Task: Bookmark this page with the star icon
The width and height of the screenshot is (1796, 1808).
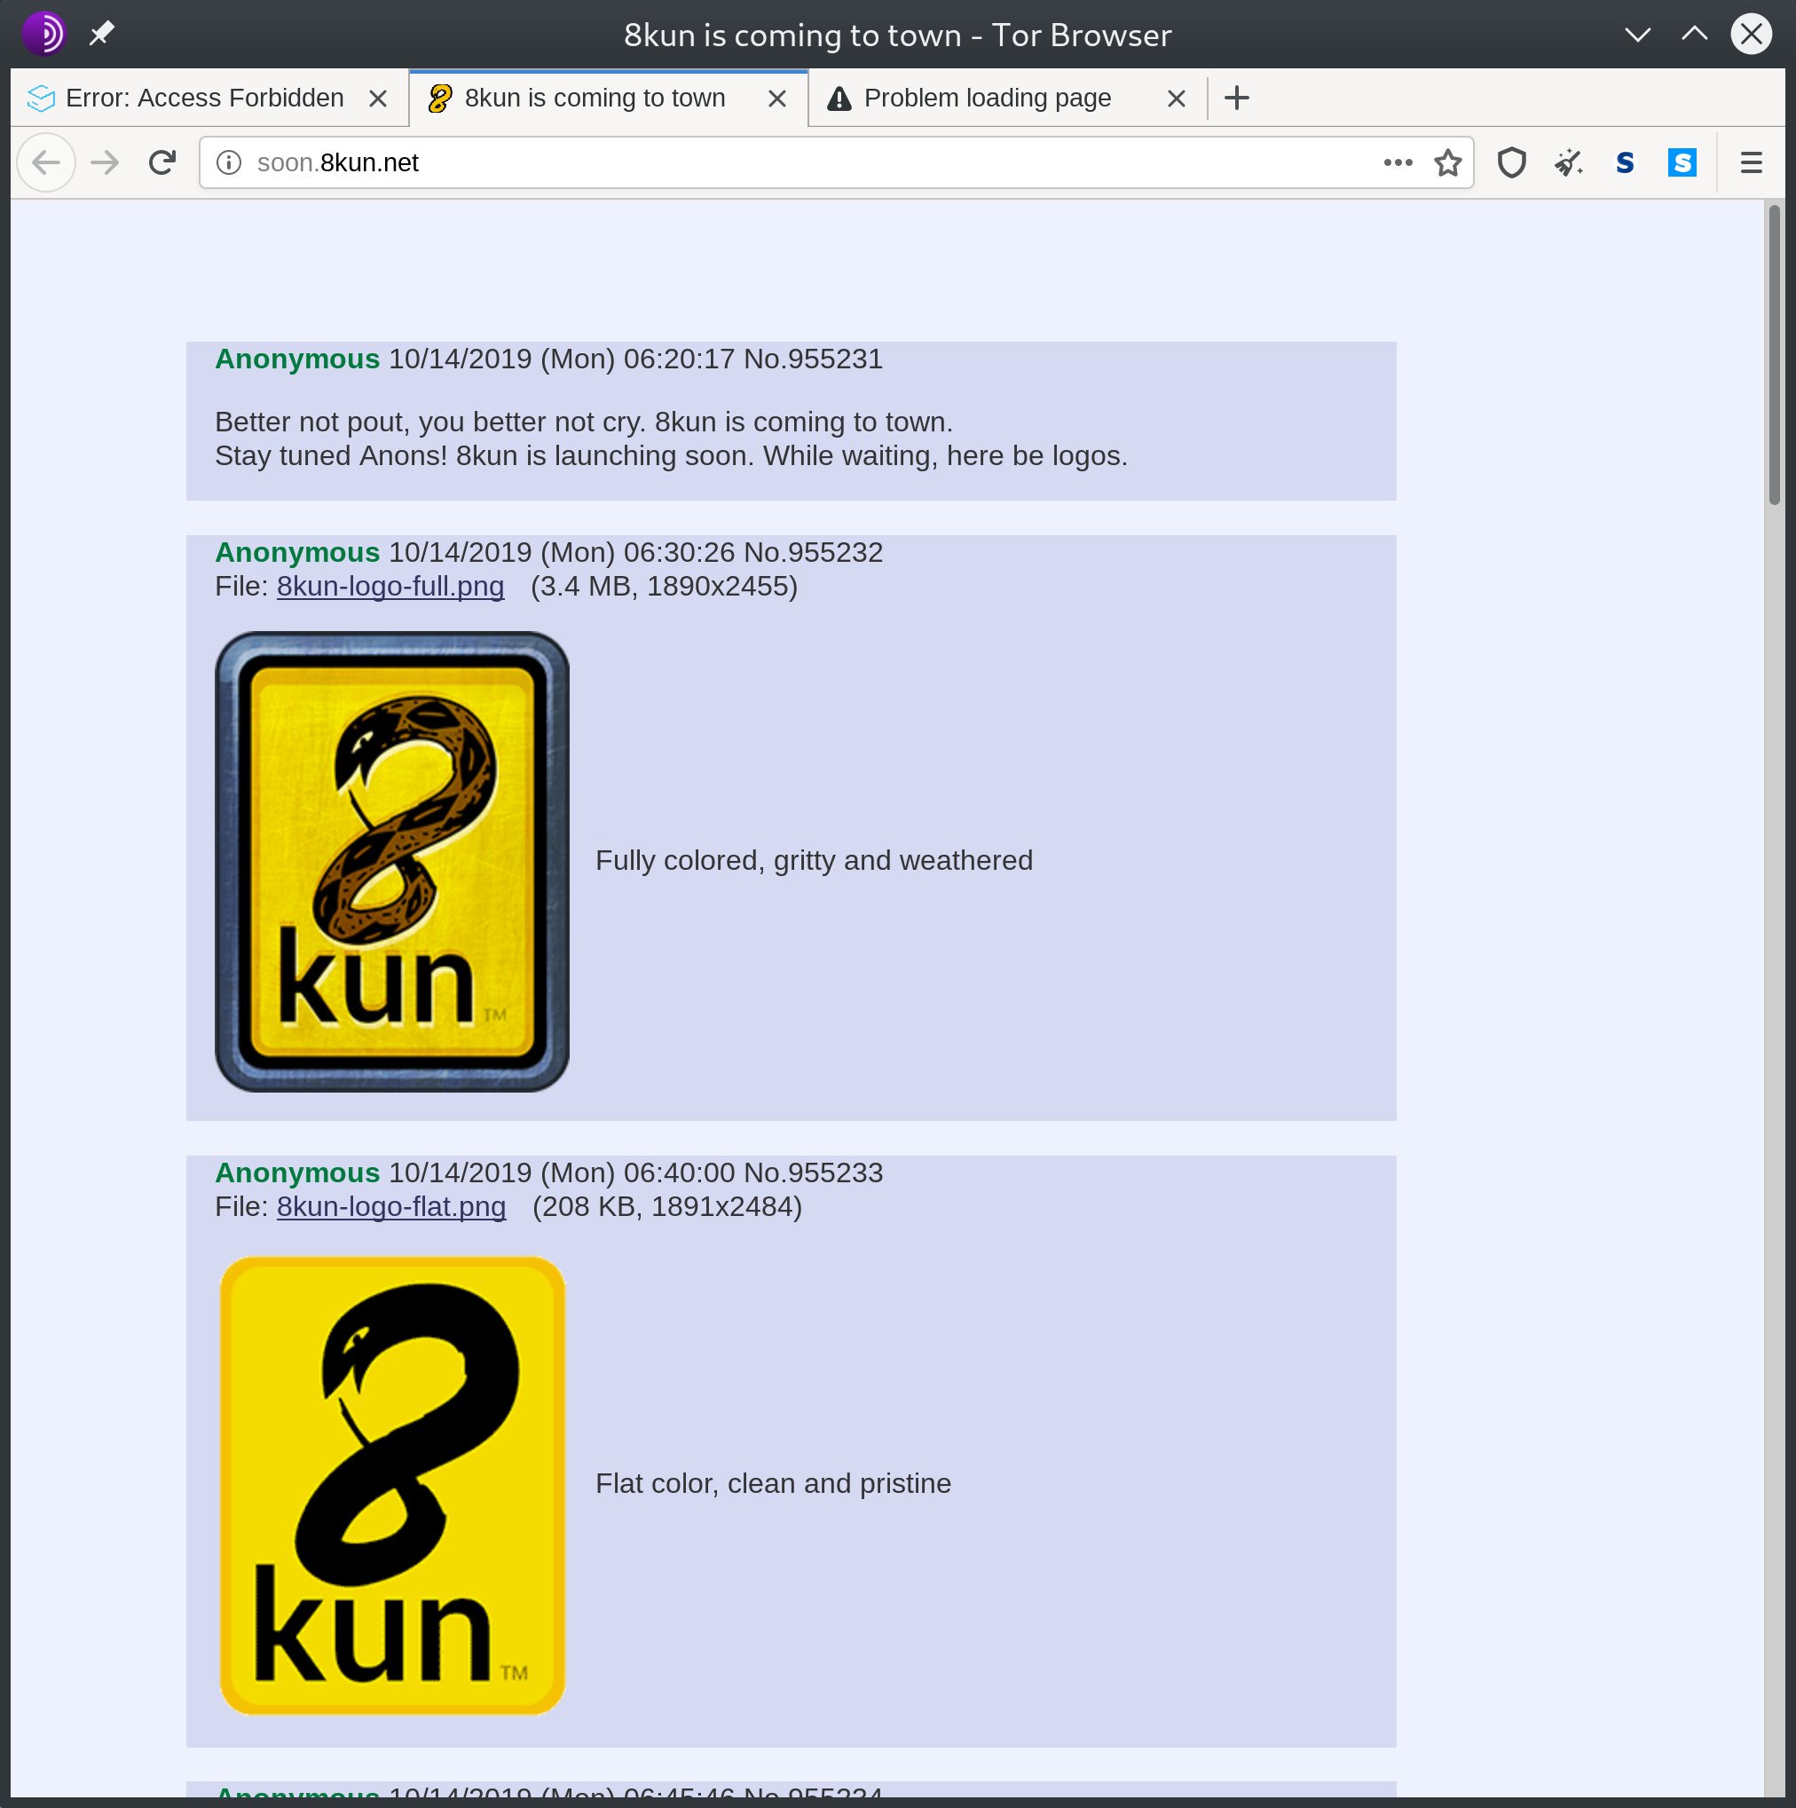Action: pos(1448,162)
